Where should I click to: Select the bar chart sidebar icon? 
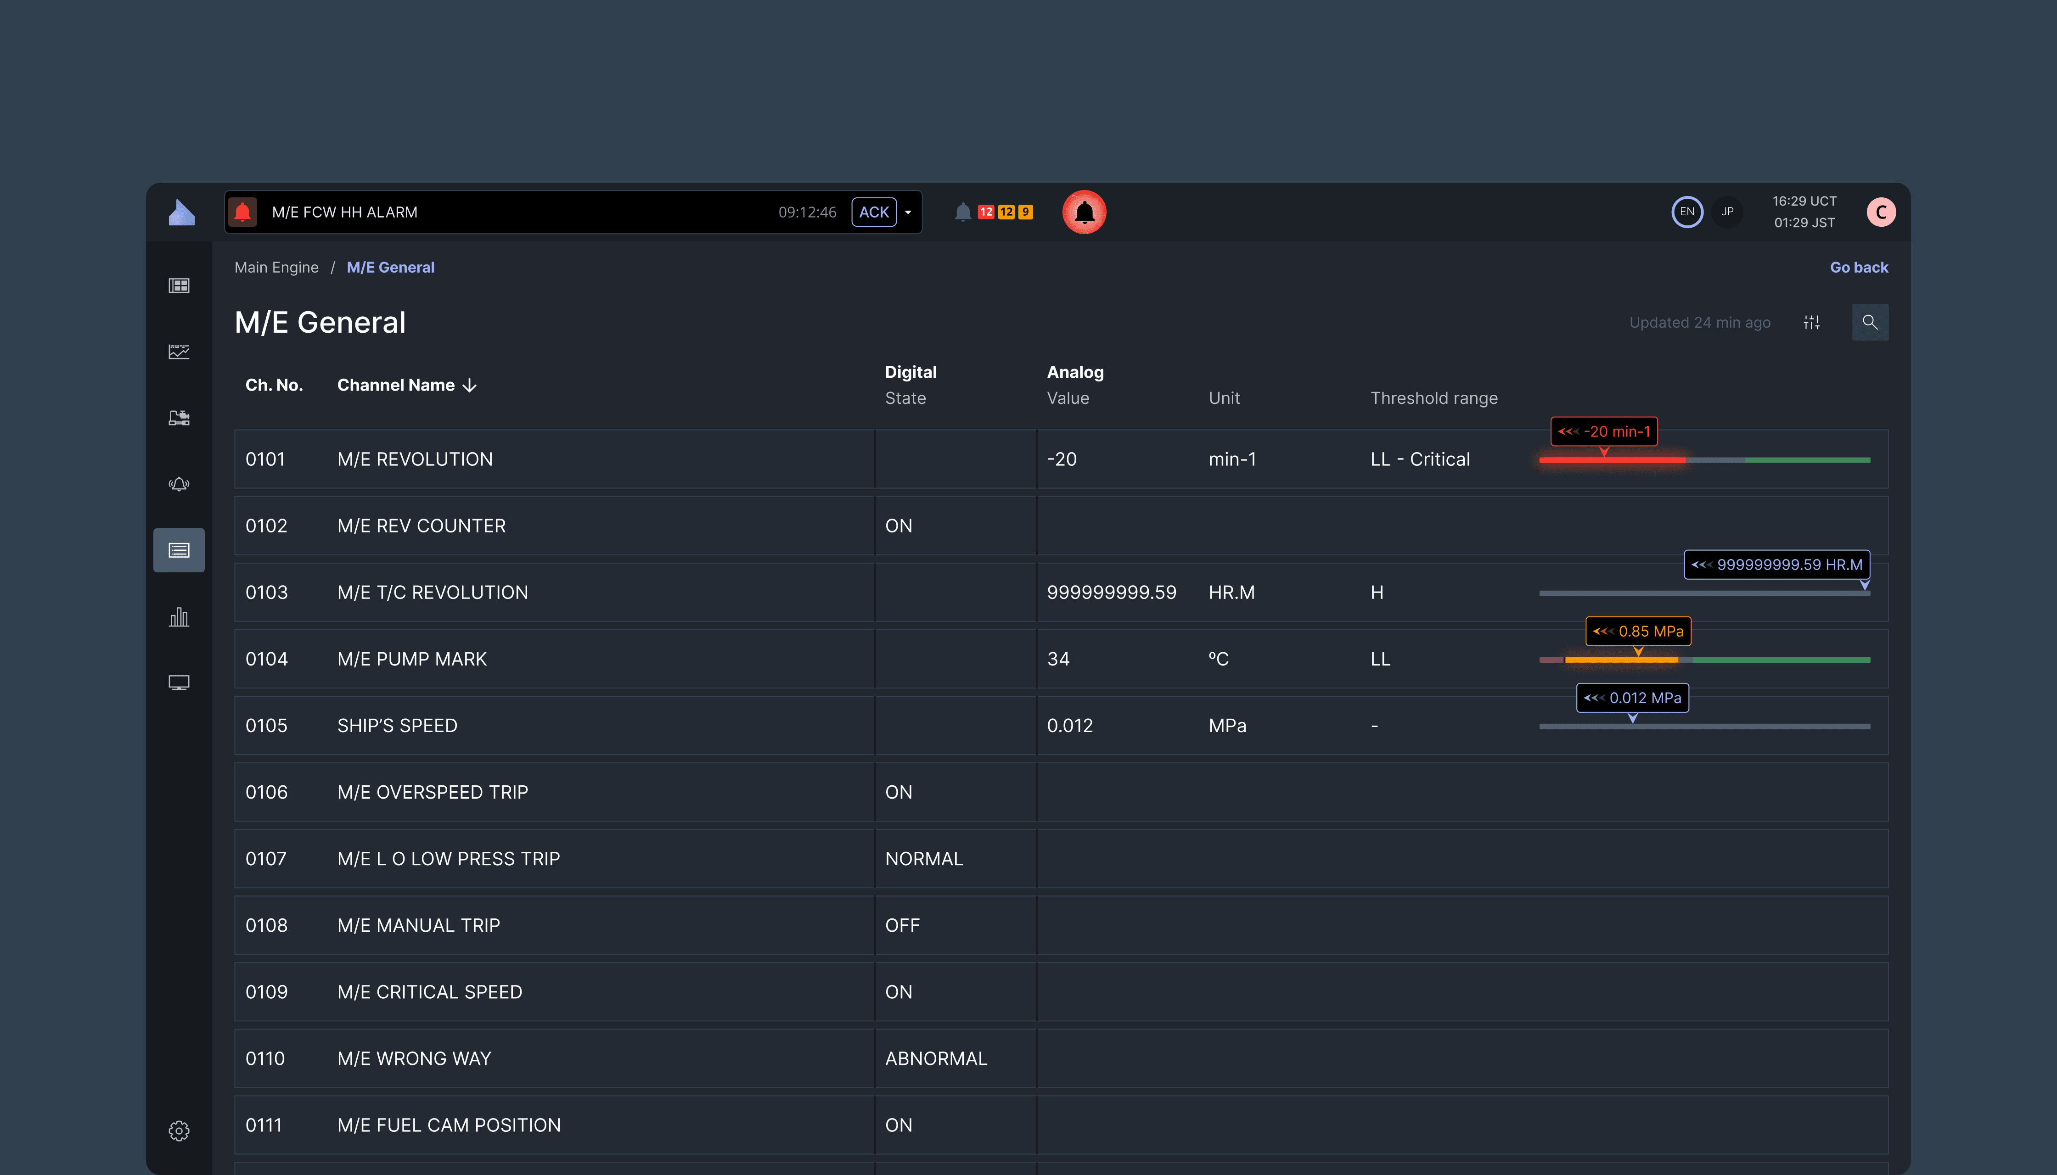coord(179,617)
